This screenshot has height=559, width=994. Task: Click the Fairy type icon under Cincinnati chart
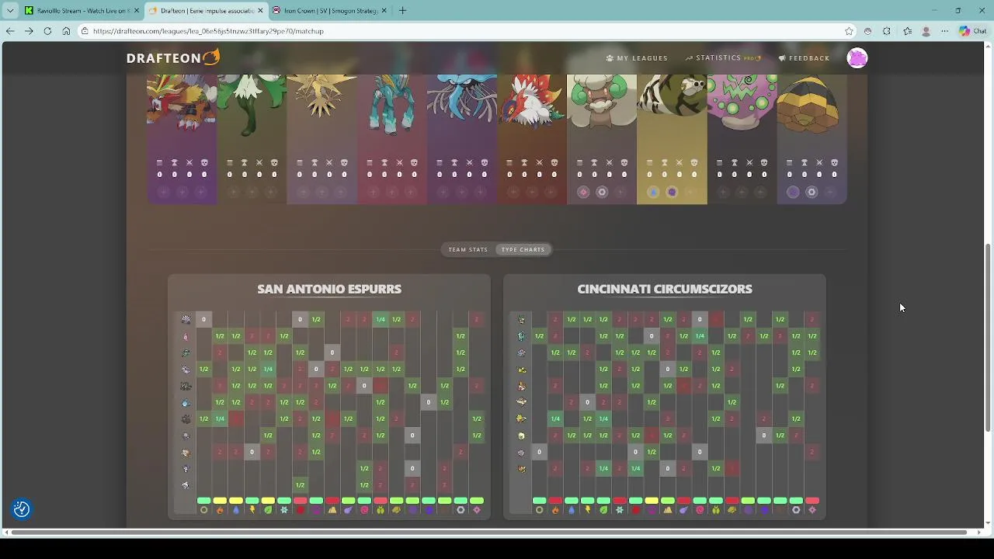click(812, 510)
